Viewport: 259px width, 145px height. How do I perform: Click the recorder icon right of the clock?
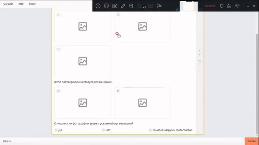[x=229, y=6]
